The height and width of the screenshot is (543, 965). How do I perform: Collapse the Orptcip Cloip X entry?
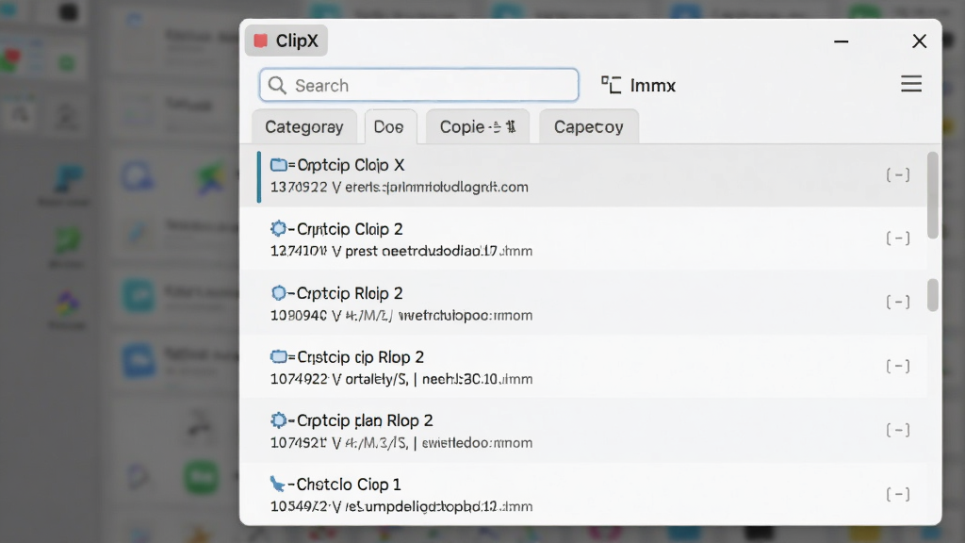point(898,174)
